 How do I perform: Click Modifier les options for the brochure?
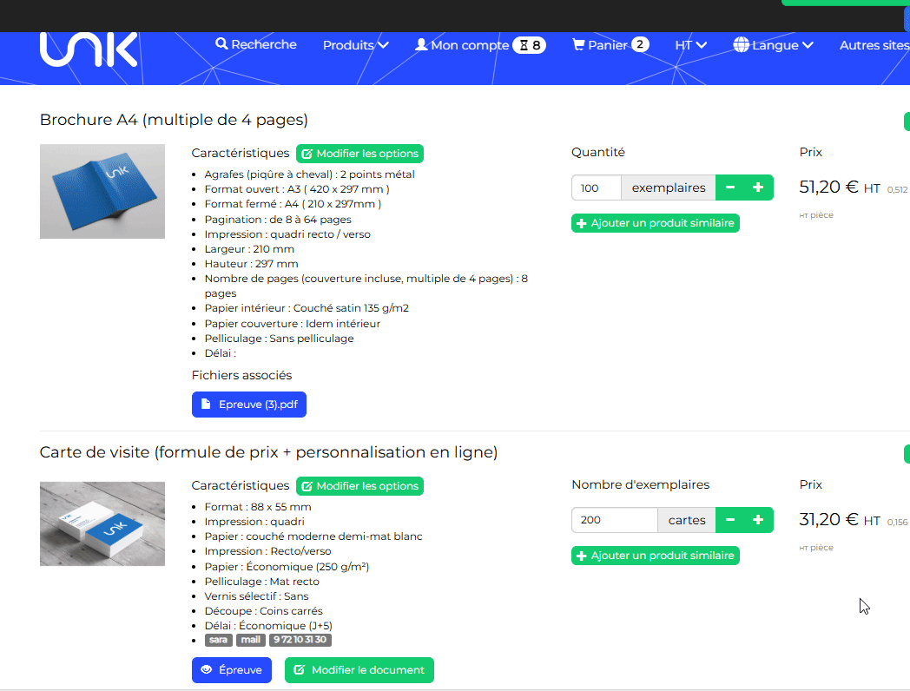point(359,154)
